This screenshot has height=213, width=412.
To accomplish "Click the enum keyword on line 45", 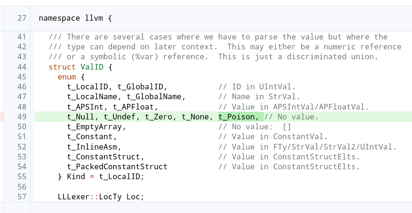I will click(x=67, y=77).
